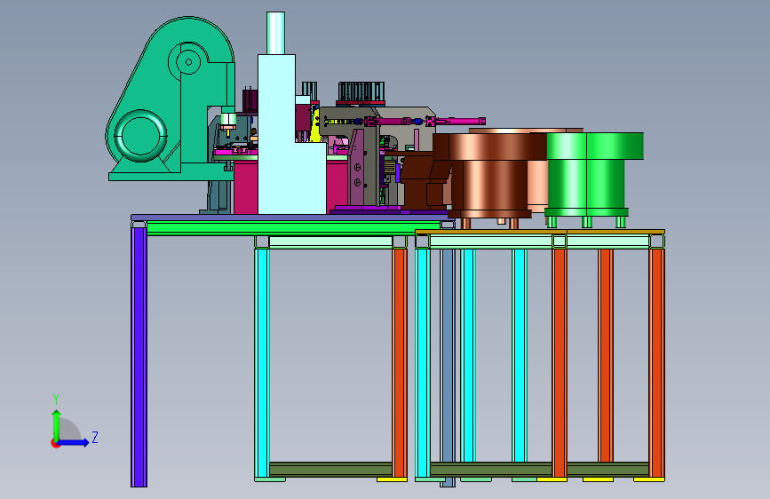Image resolution: width=770 pixels, height=499 pixels.
Task: Select the crimson base block beside the column
Action: point(245,188)
